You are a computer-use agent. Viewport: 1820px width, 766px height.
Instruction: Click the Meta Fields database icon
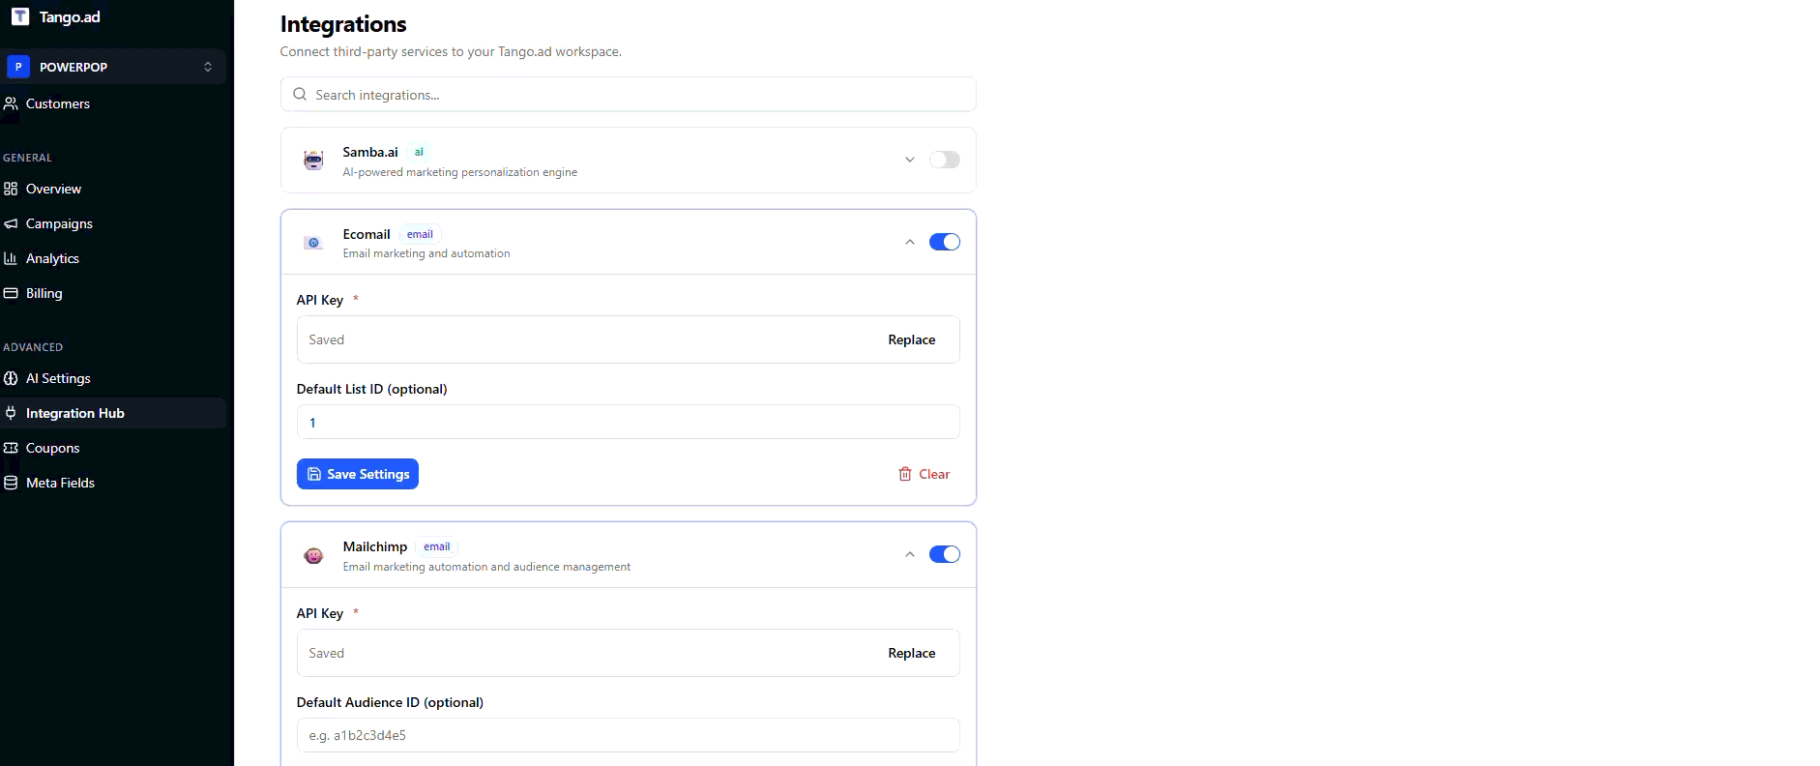(11, 483)
